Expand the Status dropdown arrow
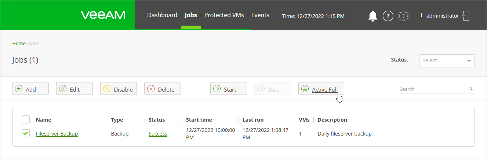Image resolution: width=487 pixels, height=159 pixels. click(x=469, y=61)
